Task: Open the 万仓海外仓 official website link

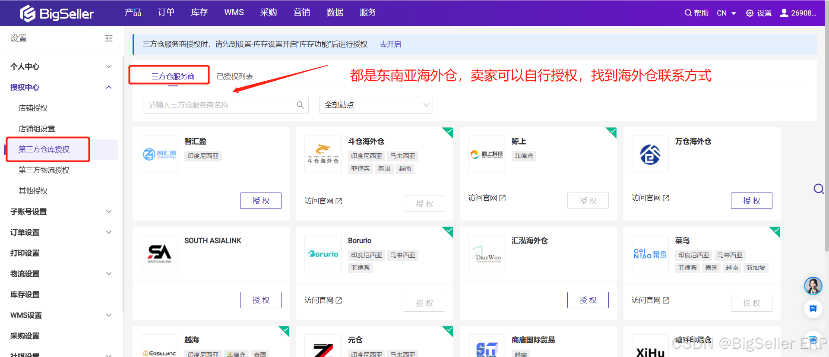Action: point(650,198)
